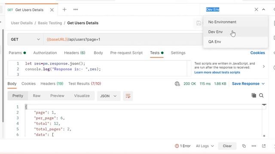The width and height of the screenshot is (275, 154).
Task: Open tab options ellipsis menu
Action: coord(76,9)
